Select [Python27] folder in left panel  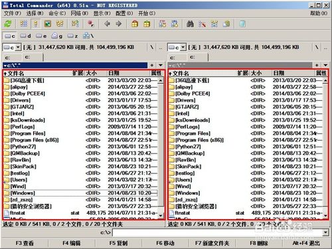pos(80,147)
